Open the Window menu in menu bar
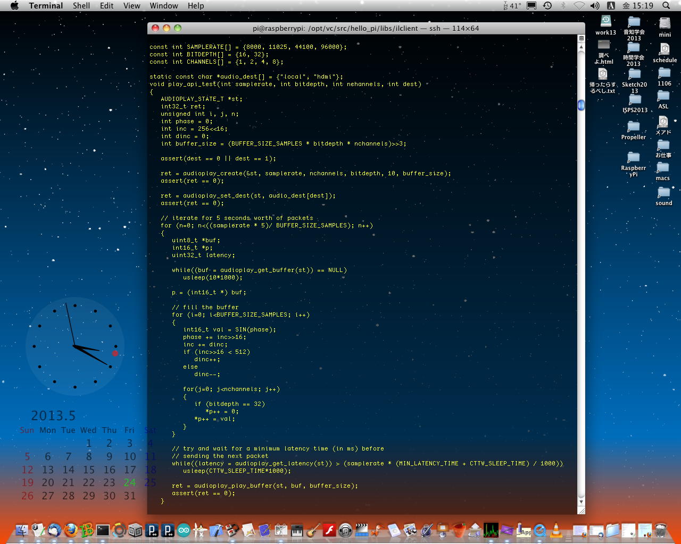The image size is (681, 544). 163,6
